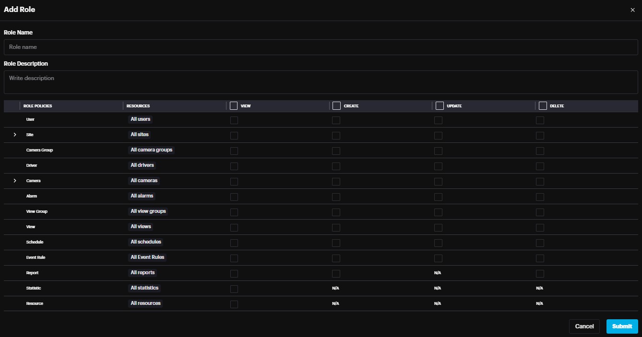This screenshot has height=337, width=642.
Task: Click the Role Description text area
Action: (321, 82)
